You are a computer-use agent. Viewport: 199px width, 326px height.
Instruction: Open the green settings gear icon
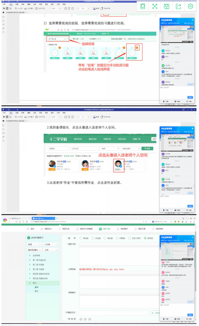pos(190,6)
